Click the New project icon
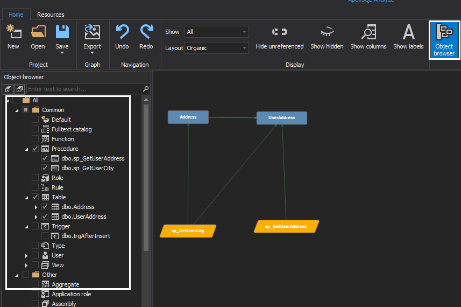This screenshot has height=307, width=461. click(x=13, y=33)
